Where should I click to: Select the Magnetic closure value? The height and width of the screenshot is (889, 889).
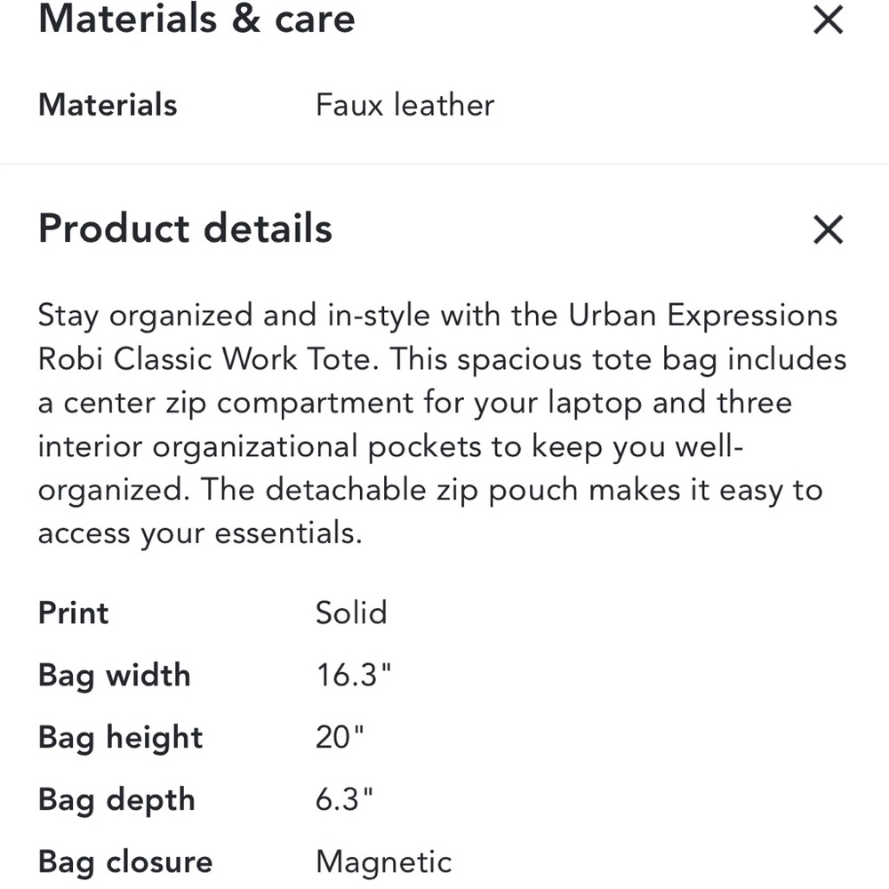coord(383,861)
